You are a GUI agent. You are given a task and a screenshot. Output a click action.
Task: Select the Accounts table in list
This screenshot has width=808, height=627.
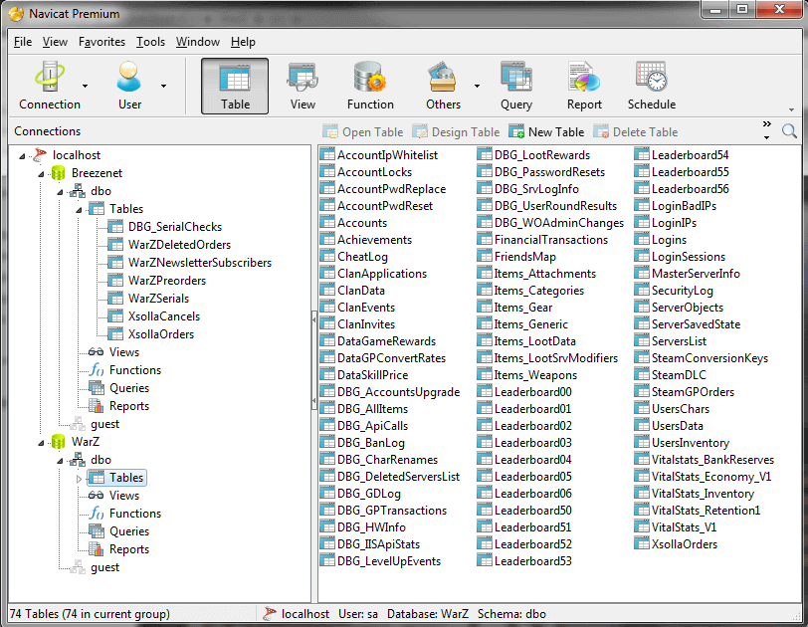tap(362, 223)
